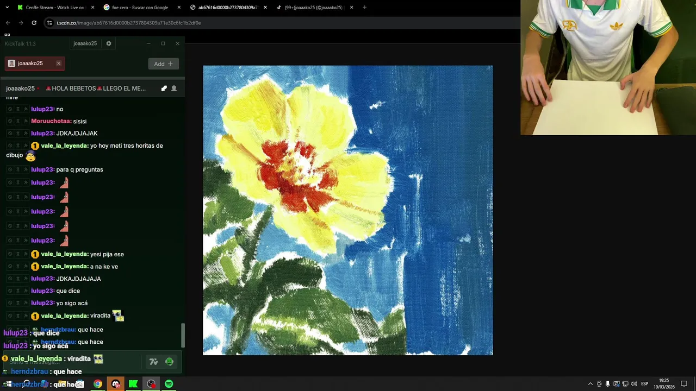Screen dimensions: 696x391
Task: Click the network tray icon
Action: pos(625,384)
